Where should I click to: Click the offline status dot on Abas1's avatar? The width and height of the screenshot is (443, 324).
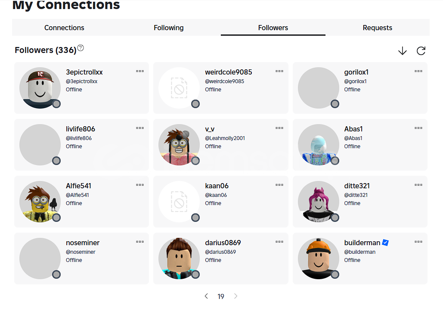pos(335,161)
